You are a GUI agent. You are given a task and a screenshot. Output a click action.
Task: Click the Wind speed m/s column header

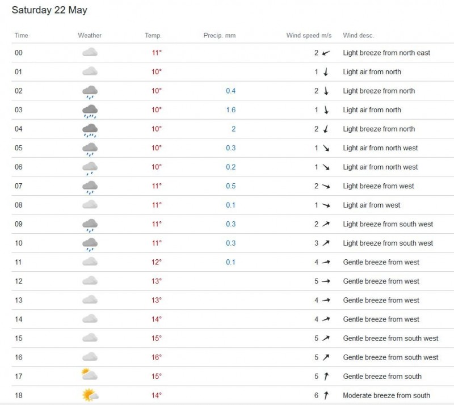click(309, 35)
